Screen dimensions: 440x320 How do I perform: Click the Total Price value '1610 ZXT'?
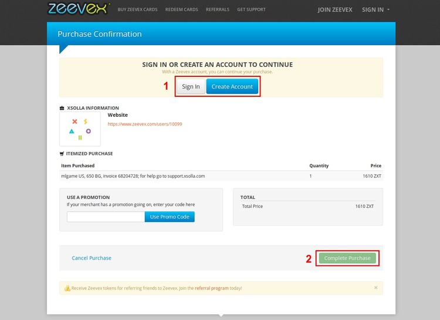(364, 206)
